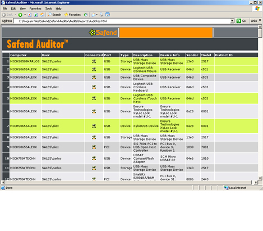Click the green Forward arrow button
Screen dimensions: 263x231
point(20,15)
